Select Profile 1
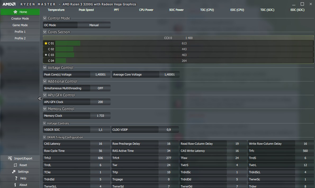 pyautogui.click(x=20, y=32)
